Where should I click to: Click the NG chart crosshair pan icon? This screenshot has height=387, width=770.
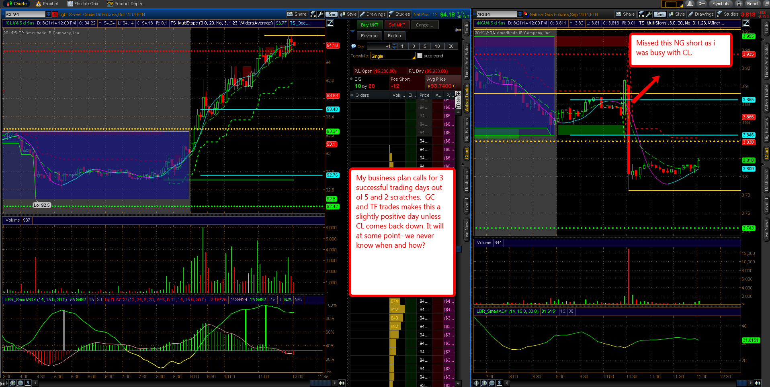click(x=477, y=383)
